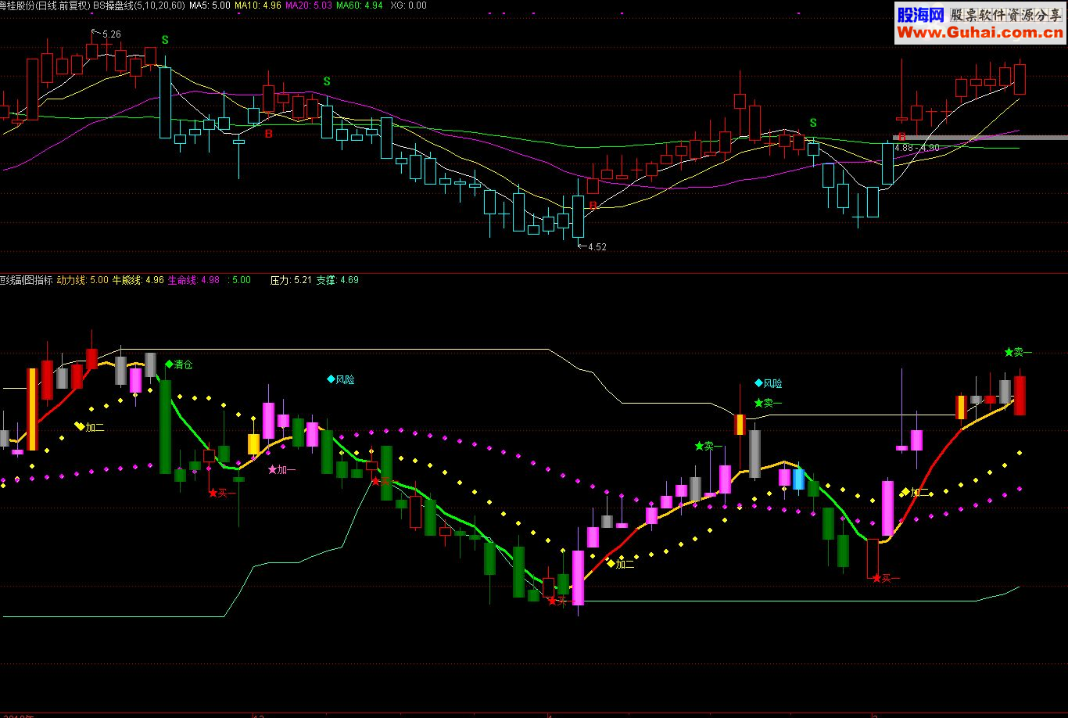Click the XG: 0.00 readout
This screenshot has height=718, width=1068.
click(408, 5)
